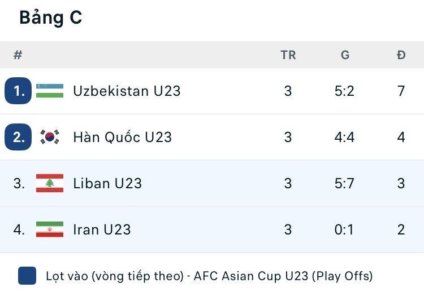The height and width of the screenshot is (301, 424).
Task: Click the Bảng C group title
Action: point(51,17)
